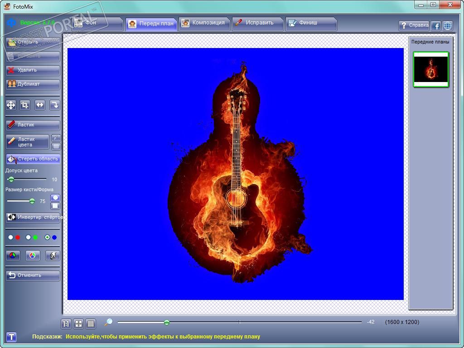This screenshot has height=348, width=464.
Task: Click the blue FotoMix logo icon
Action: tap(11, 23)
